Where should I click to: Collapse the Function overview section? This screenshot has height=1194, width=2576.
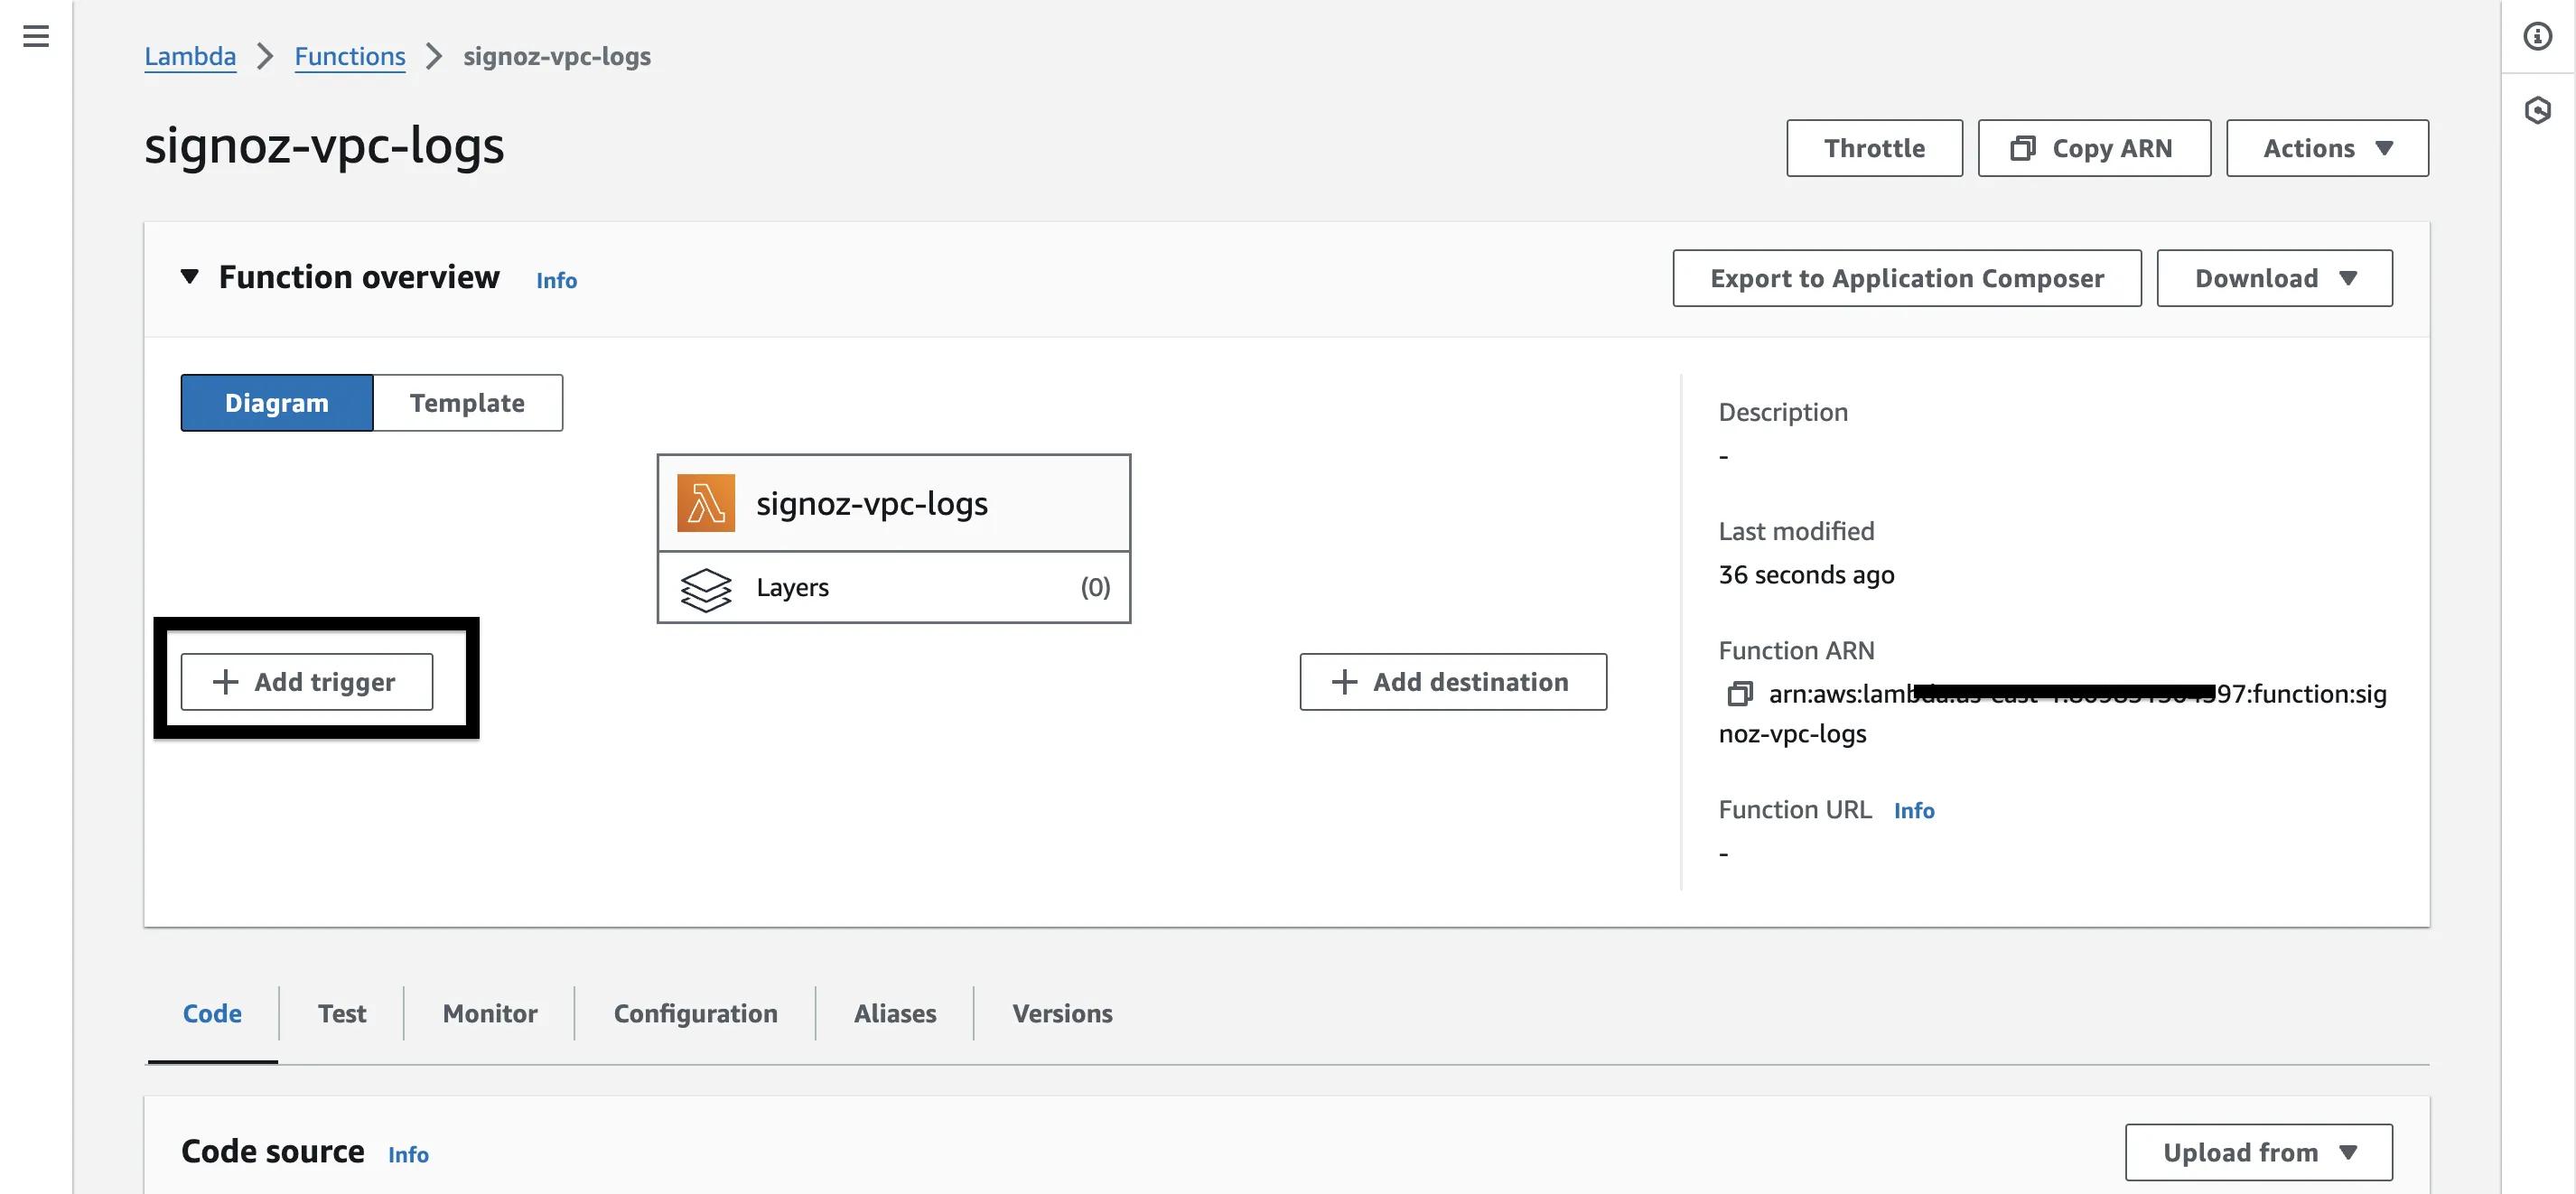(189, 277)
